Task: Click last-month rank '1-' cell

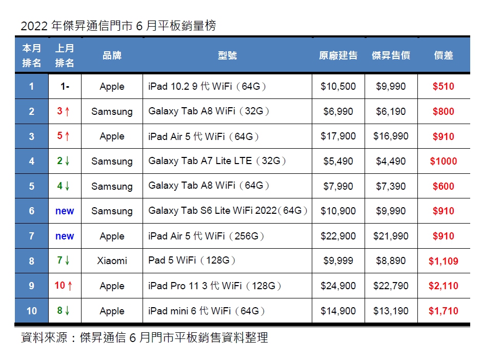Action: tap(65, 87)
